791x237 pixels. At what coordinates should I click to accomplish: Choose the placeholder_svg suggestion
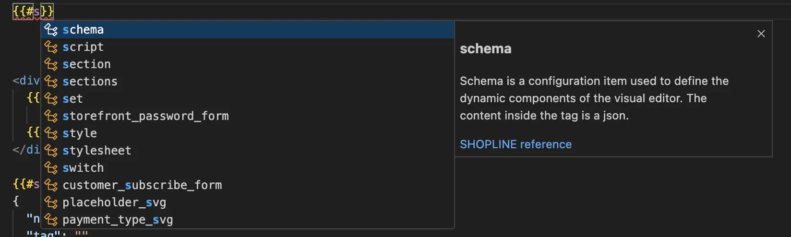[x=114, y=202]
